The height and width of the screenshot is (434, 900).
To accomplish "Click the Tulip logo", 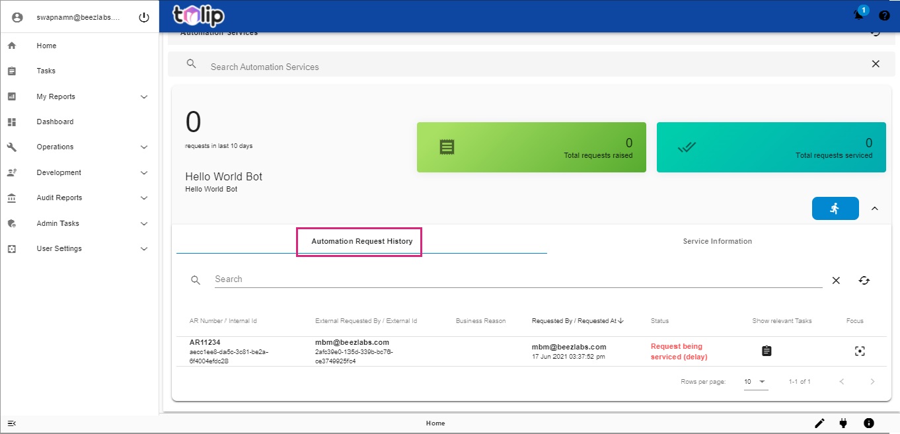I will pyautogui.click(x=198, y=15).
